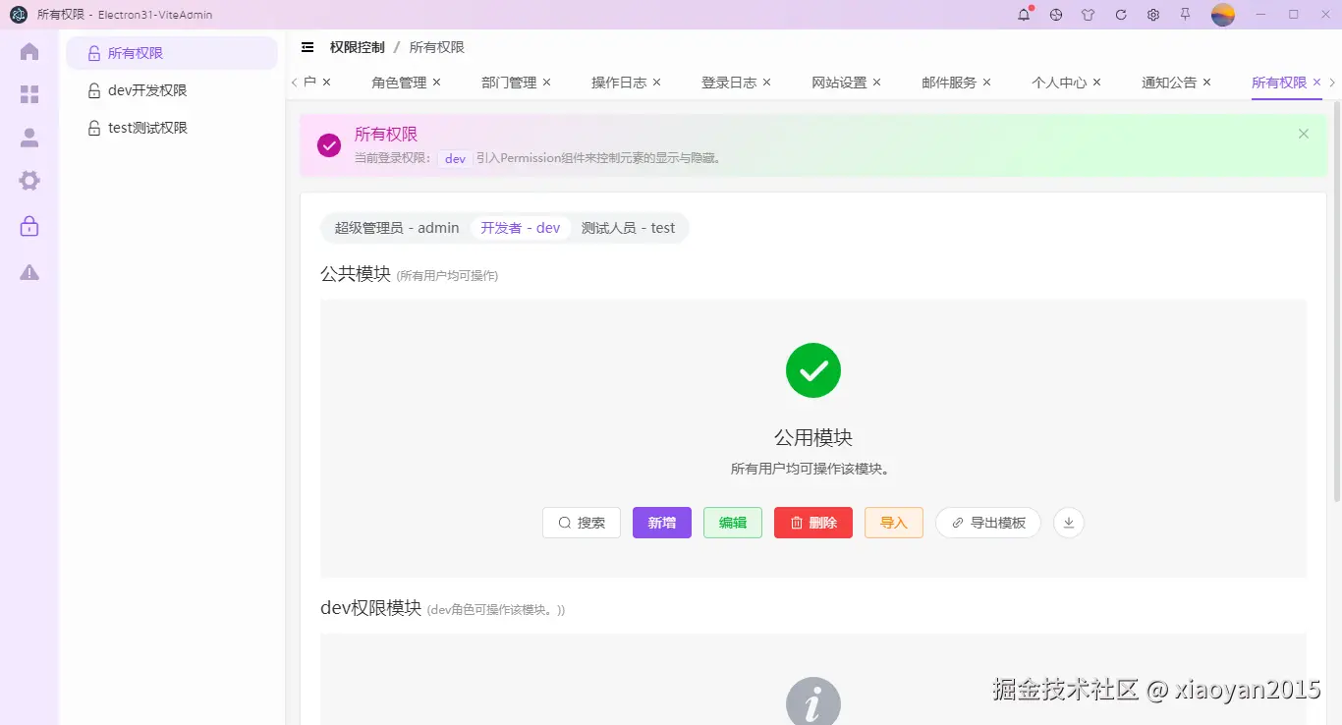1342x725 pixels.
Task: Open the notification bell with red badge
Action: (x=1023, y=15)
